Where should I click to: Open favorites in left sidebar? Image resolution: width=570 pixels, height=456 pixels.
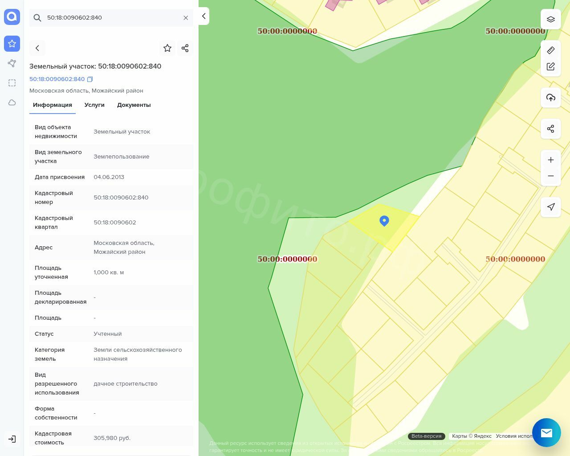[12, 44]
